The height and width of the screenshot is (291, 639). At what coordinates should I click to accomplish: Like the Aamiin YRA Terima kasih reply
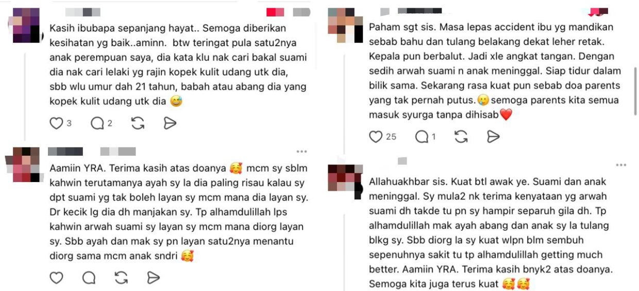pyautogui.click(x=56, y=278)
